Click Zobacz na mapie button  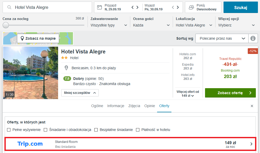[38, 38]
